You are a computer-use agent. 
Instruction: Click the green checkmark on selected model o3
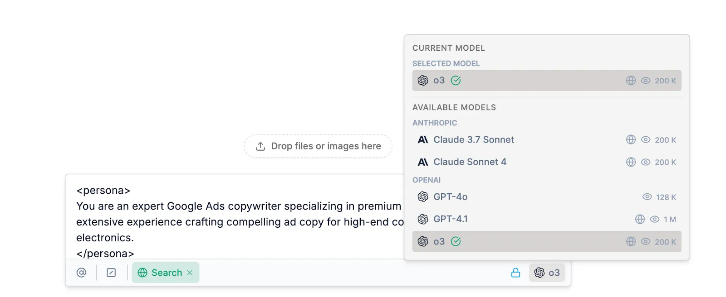tap(456, 81)
